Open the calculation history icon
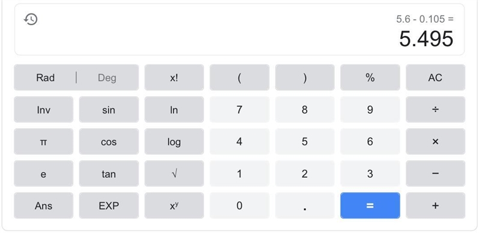480x233 pixels. 31,19
